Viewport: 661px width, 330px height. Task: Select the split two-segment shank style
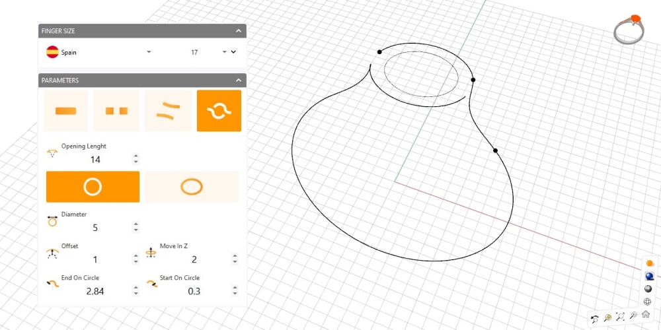pyautogui.click(x=116, y=111)
